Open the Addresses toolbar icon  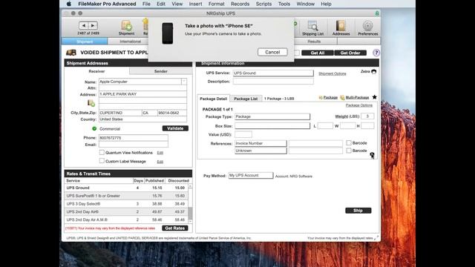coord(341,27)
